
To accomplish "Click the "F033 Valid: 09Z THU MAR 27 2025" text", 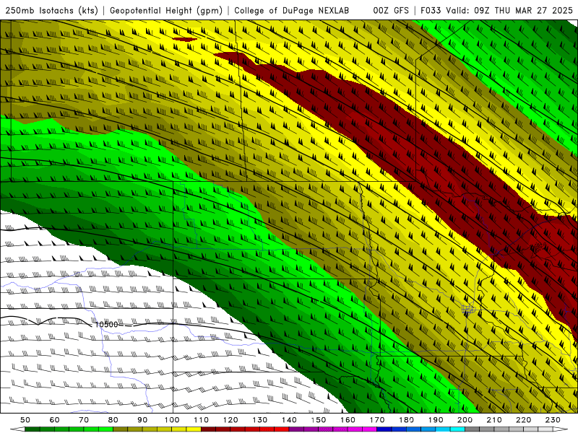I will (496, 10).
